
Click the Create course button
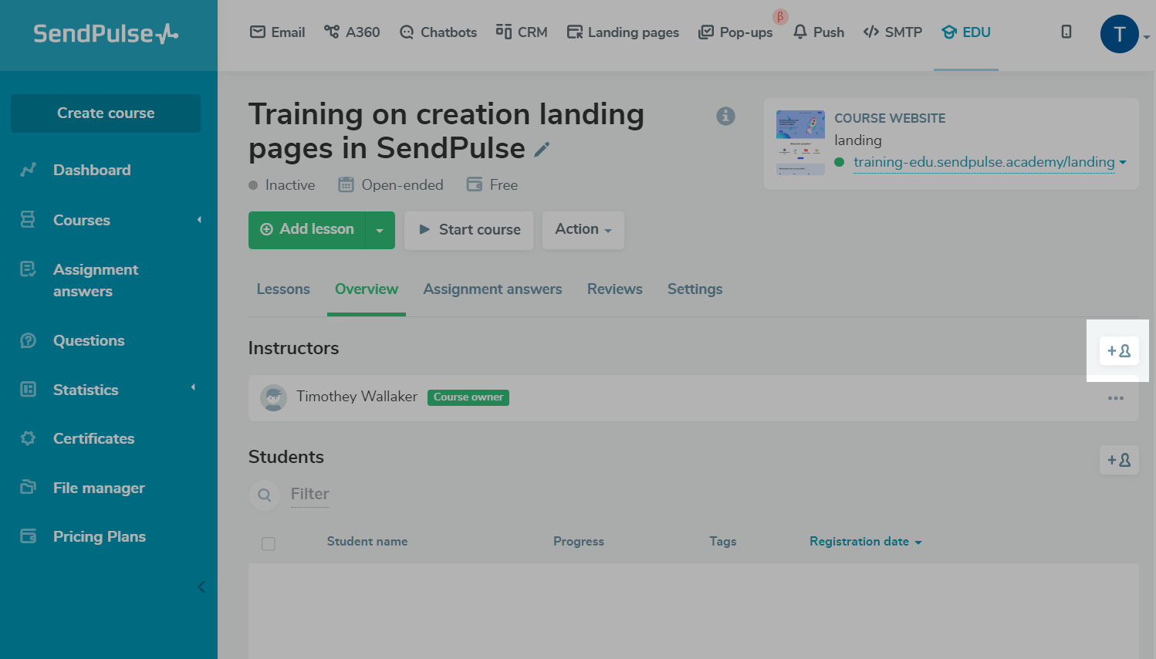pyautogui.click(x=106, y=113)
